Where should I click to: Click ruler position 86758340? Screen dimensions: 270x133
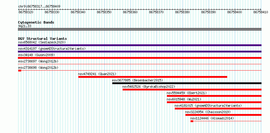78,12
